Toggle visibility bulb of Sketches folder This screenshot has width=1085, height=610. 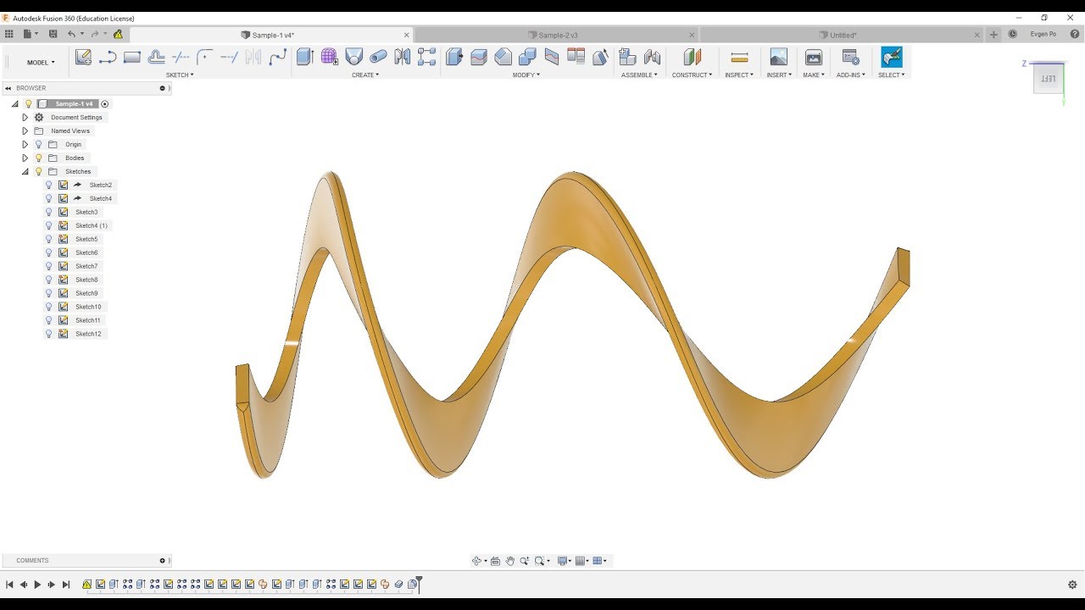pyautogui.click(x=38, y=171)
